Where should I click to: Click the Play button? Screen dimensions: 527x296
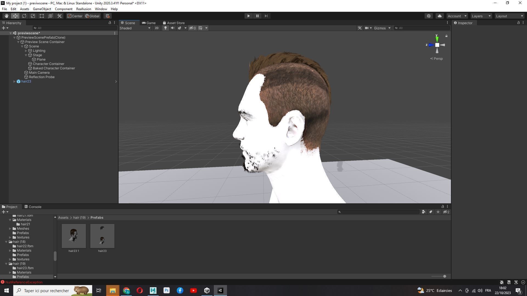click(x=248, y=16)
